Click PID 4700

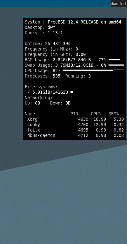point(83,125)
